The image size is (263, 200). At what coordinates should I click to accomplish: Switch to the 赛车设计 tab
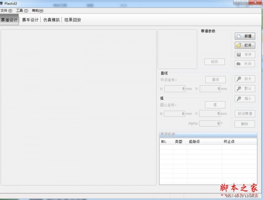(30, 20)
